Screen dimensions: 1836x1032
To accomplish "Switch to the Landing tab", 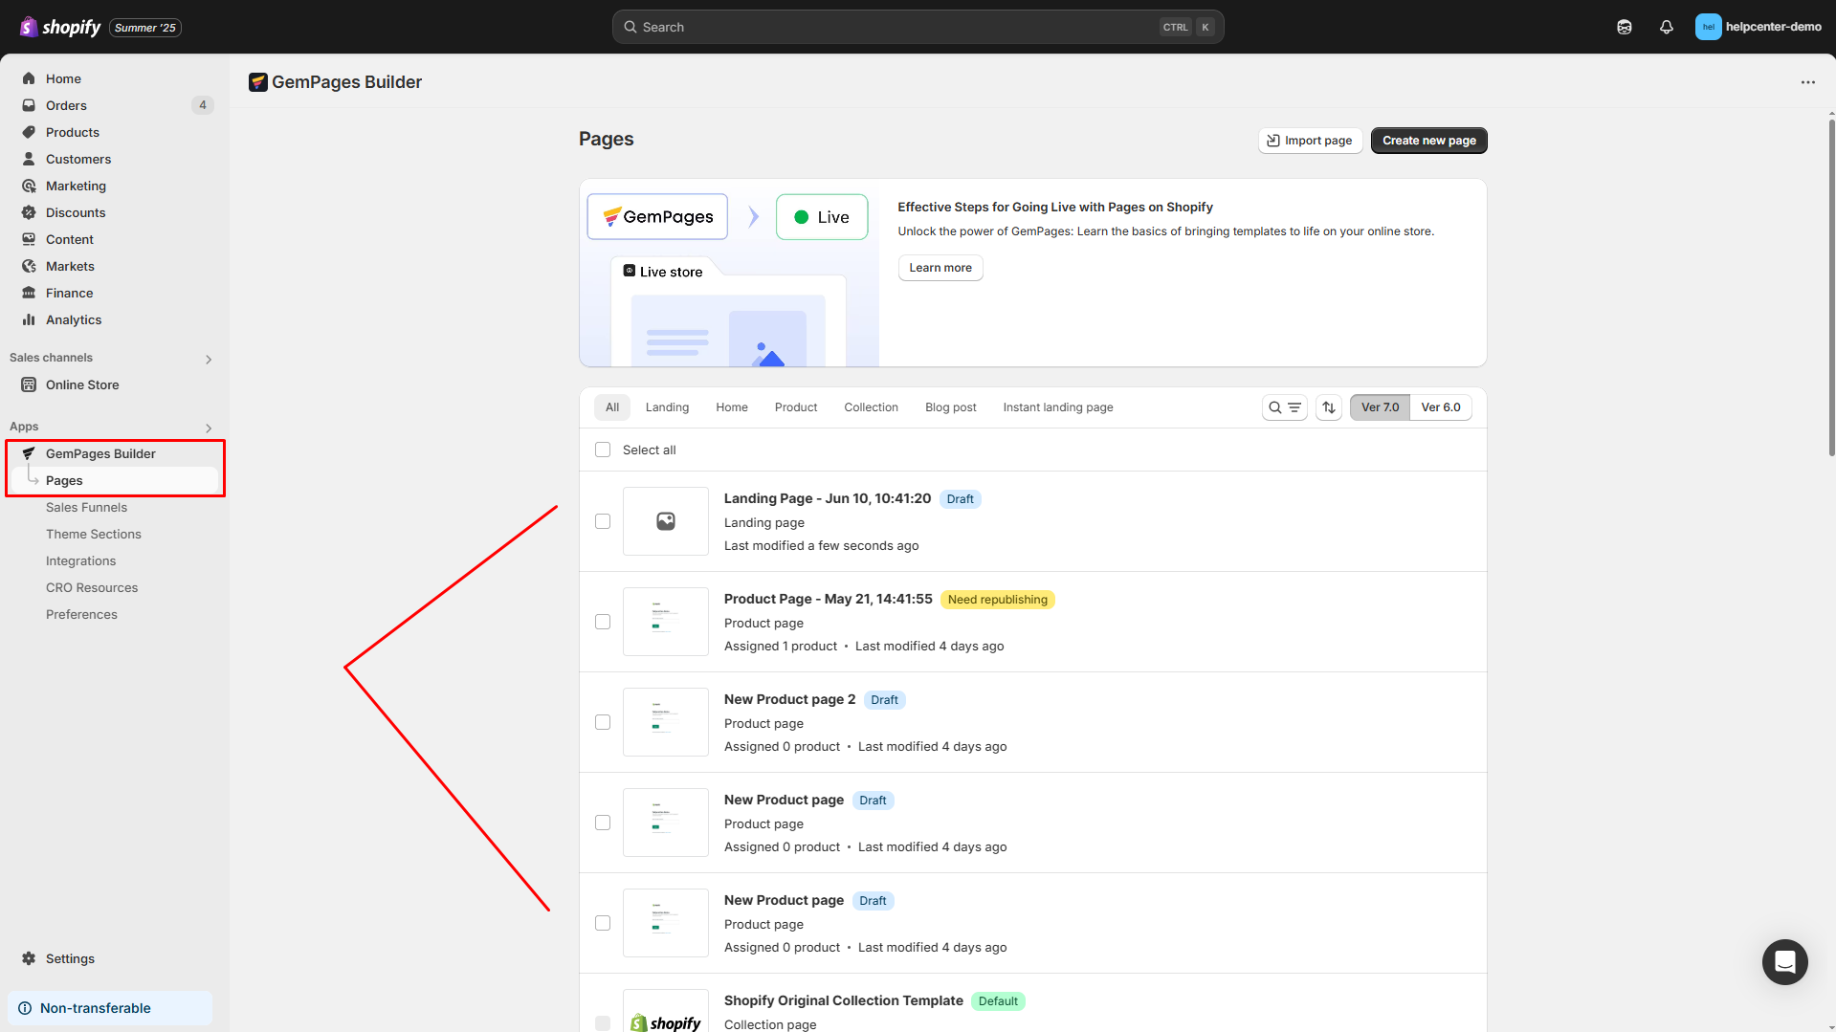I will pyautogui.click(x=667, y=406).
